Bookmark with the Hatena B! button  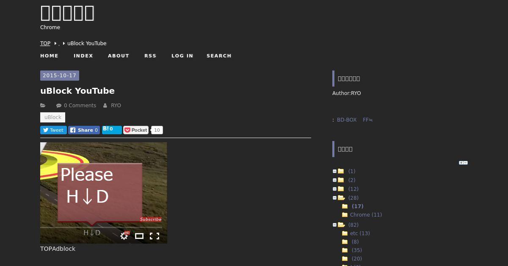[x=112, y=130]
